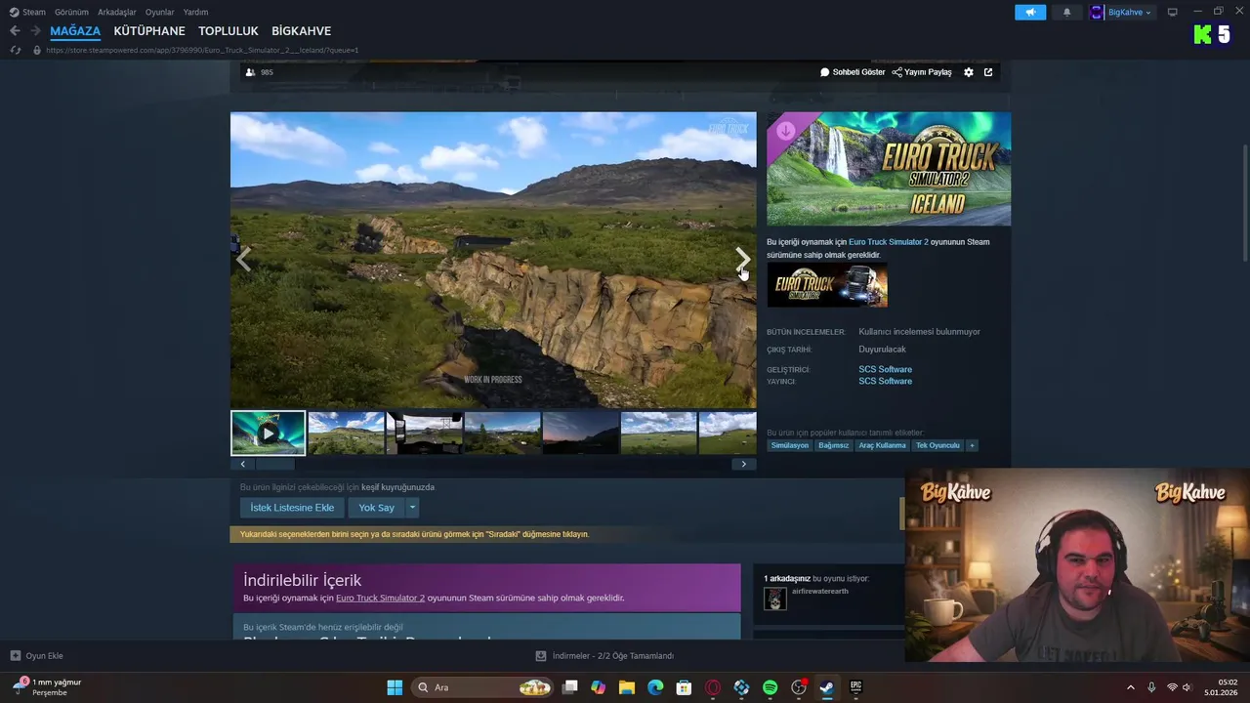1250x703 pixels.
Task: Reload the store page
Action: (15, 50)
